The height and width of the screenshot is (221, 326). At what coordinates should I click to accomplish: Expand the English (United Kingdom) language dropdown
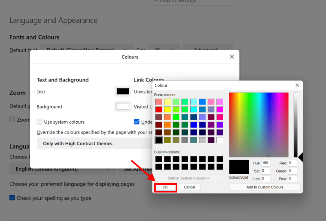click(x=61, y=169)
